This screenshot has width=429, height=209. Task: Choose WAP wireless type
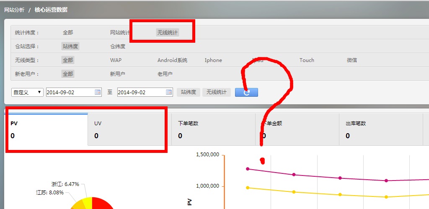coord(116,60)
